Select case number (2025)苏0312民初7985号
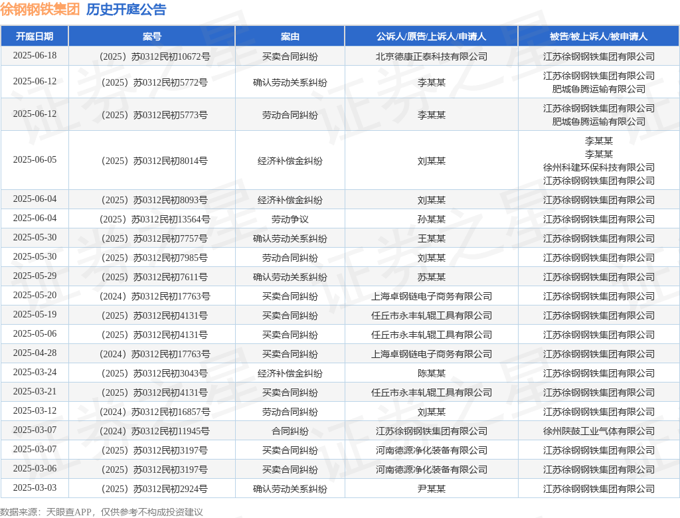The image size is (680, 518). 154,258
